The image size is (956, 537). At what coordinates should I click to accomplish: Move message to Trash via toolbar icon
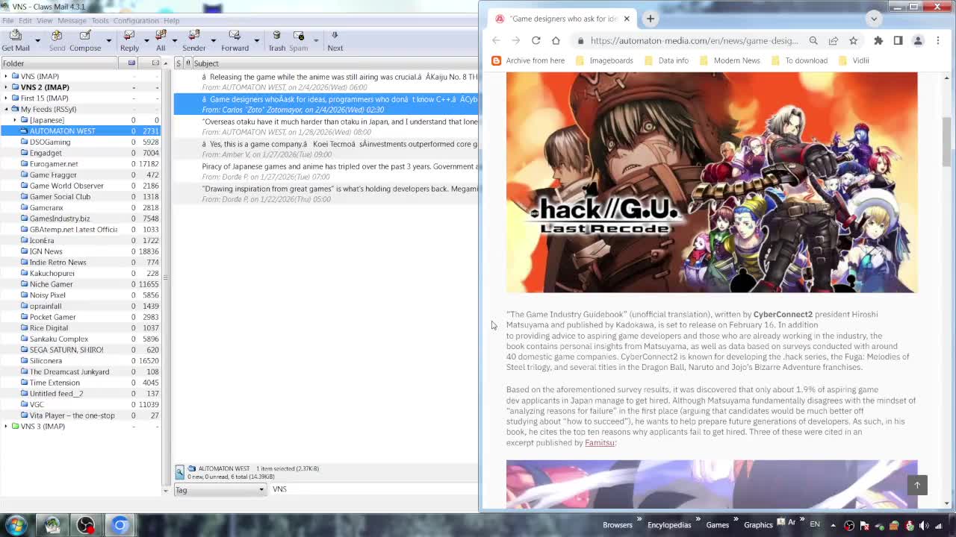pyautogui.click(x=276, y=40)
